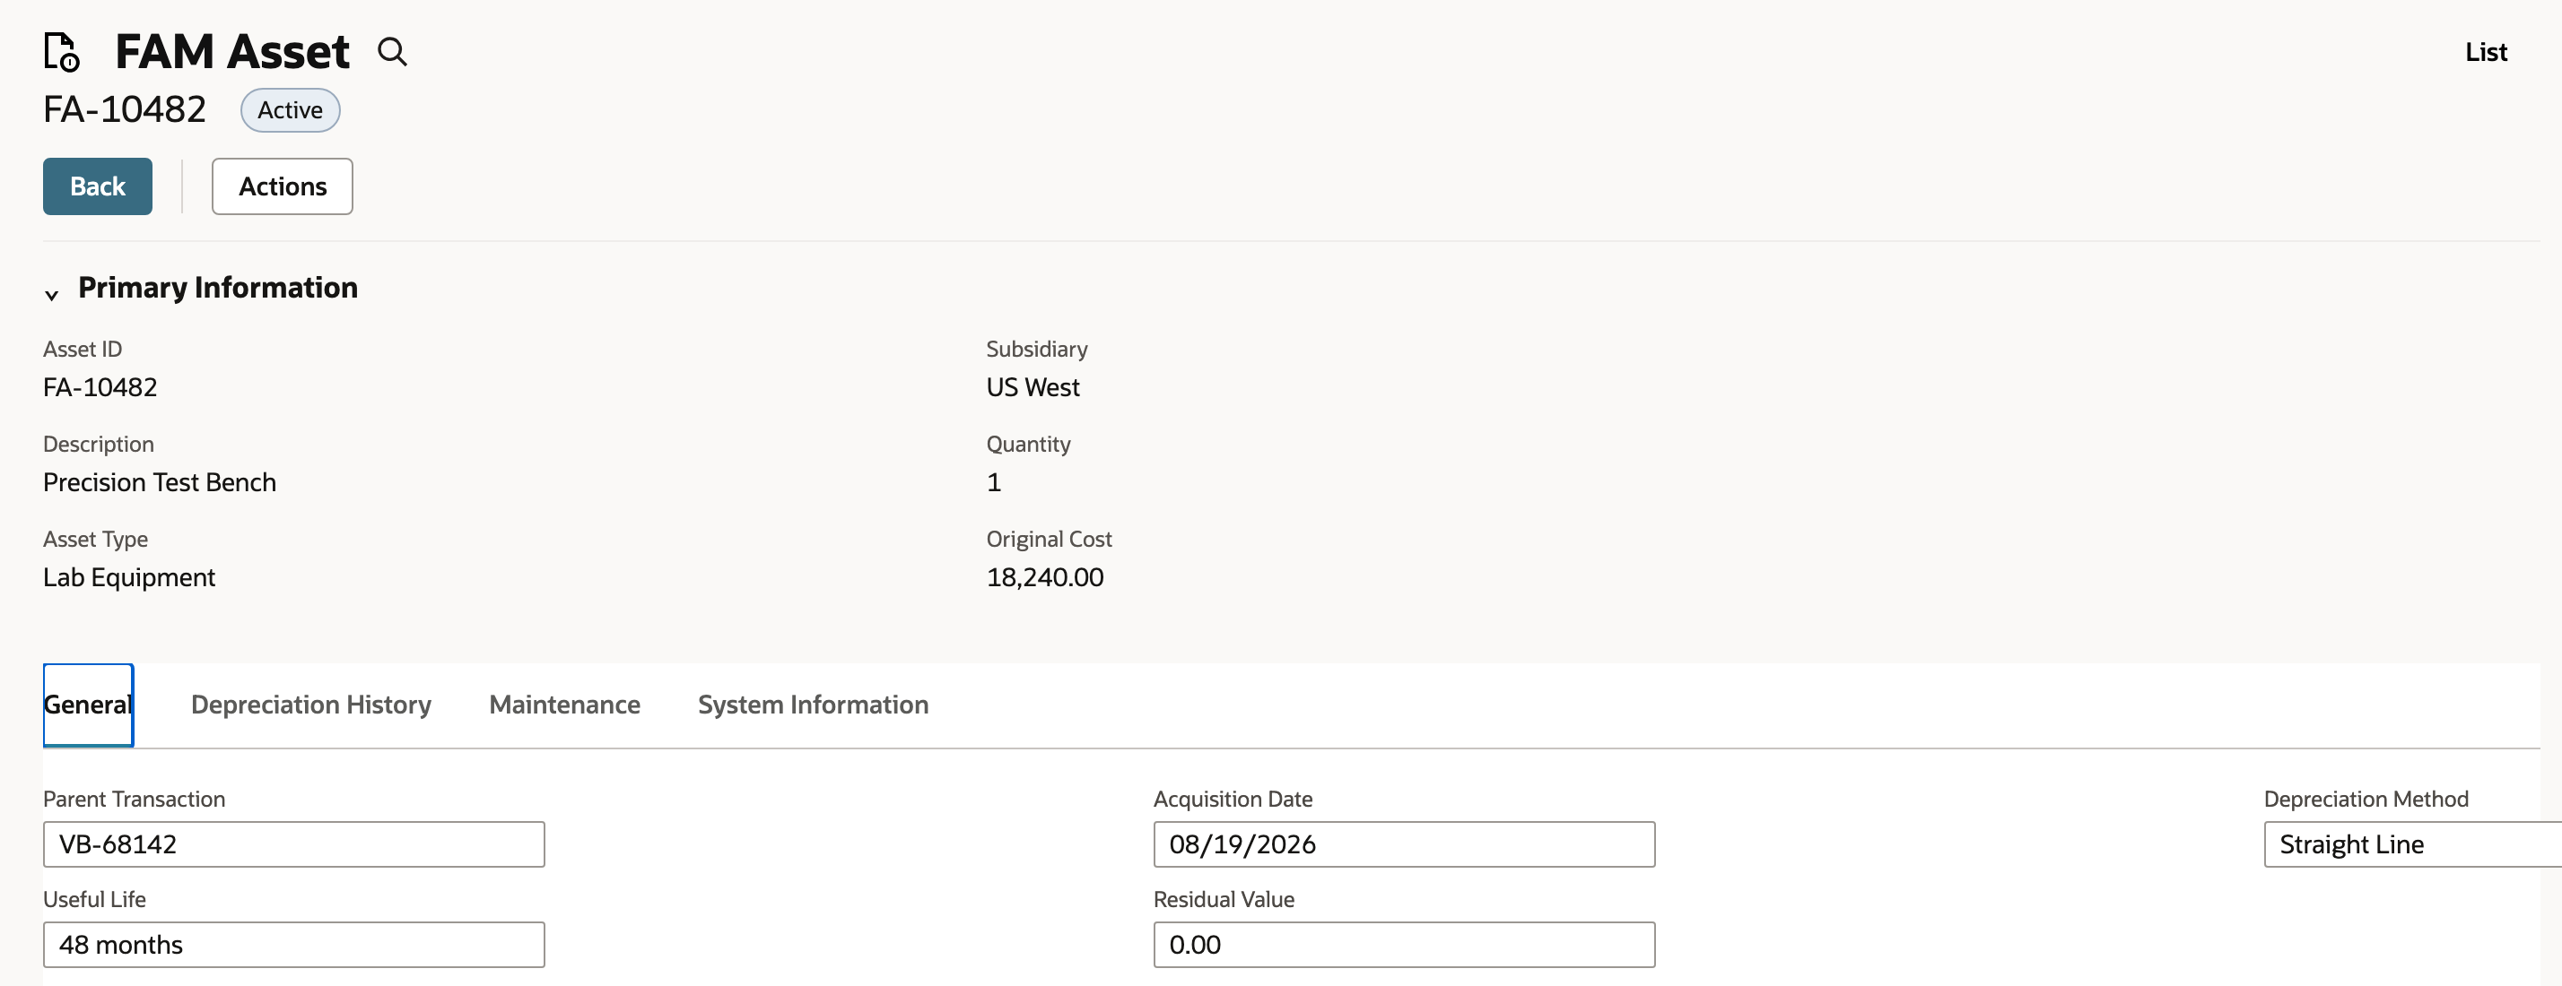Click the Original Cost 18,240.00 value
The width and height of the screenshot is (2562, 986).
tap(1045, 577)
